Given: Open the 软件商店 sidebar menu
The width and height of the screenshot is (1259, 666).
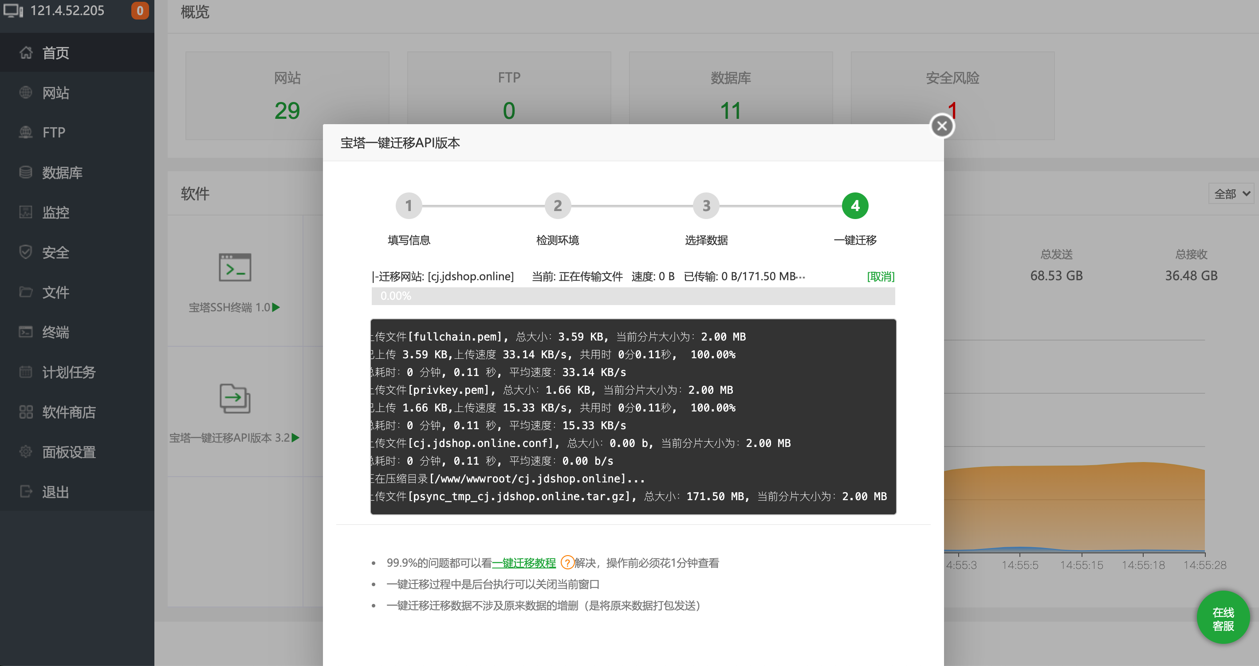Looking at the screenshot, I should click(68, 412).
